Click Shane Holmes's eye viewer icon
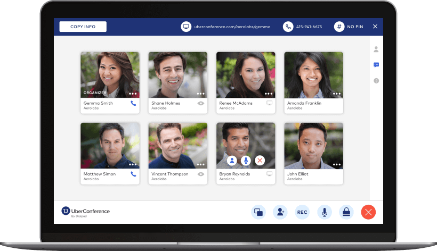The image size is (437, 251). [x=201, y=103]
